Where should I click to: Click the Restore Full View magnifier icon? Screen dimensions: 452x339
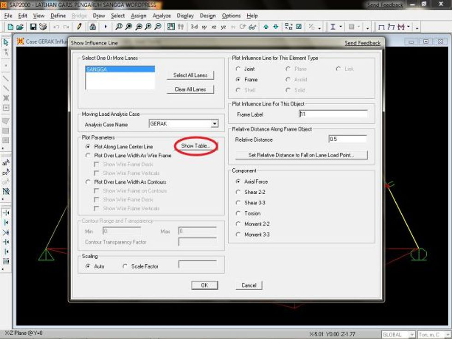coord(129,27)
